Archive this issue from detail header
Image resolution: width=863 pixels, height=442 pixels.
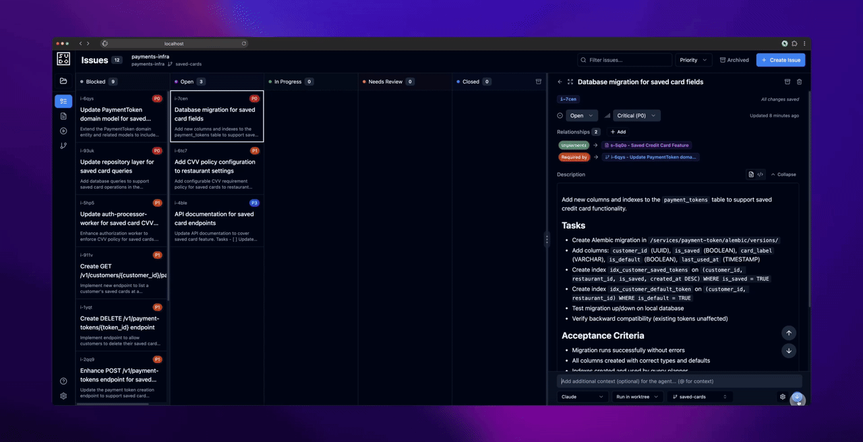pyautogui.click(x=787, y=82)
